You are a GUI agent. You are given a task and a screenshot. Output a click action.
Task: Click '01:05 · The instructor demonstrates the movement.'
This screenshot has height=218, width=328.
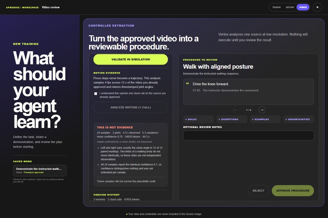pyautogui.click(x=226, y=91)
